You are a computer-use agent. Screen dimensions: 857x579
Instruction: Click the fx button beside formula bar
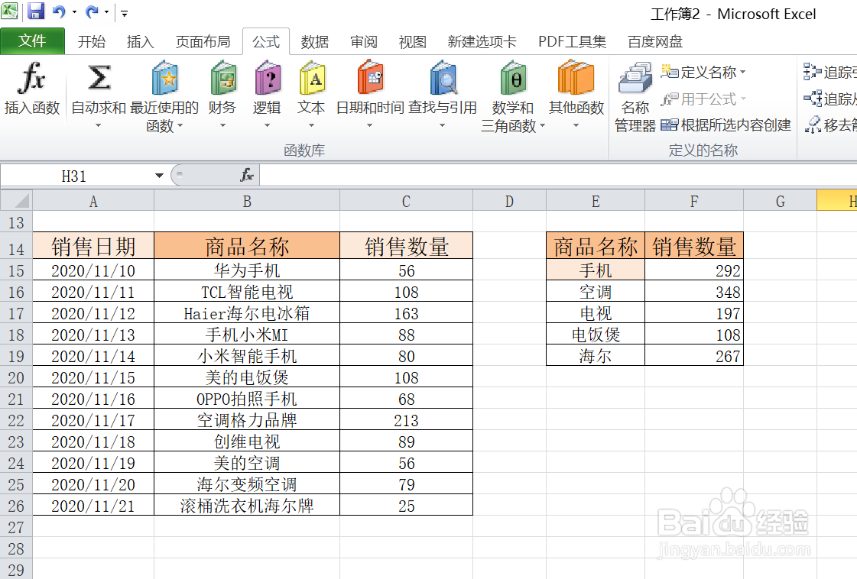247,176
